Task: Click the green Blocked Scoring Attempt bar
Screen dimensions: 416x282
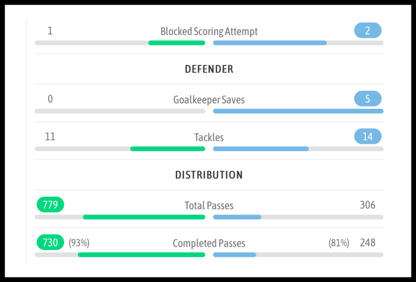Action: (x=176, y=43)
